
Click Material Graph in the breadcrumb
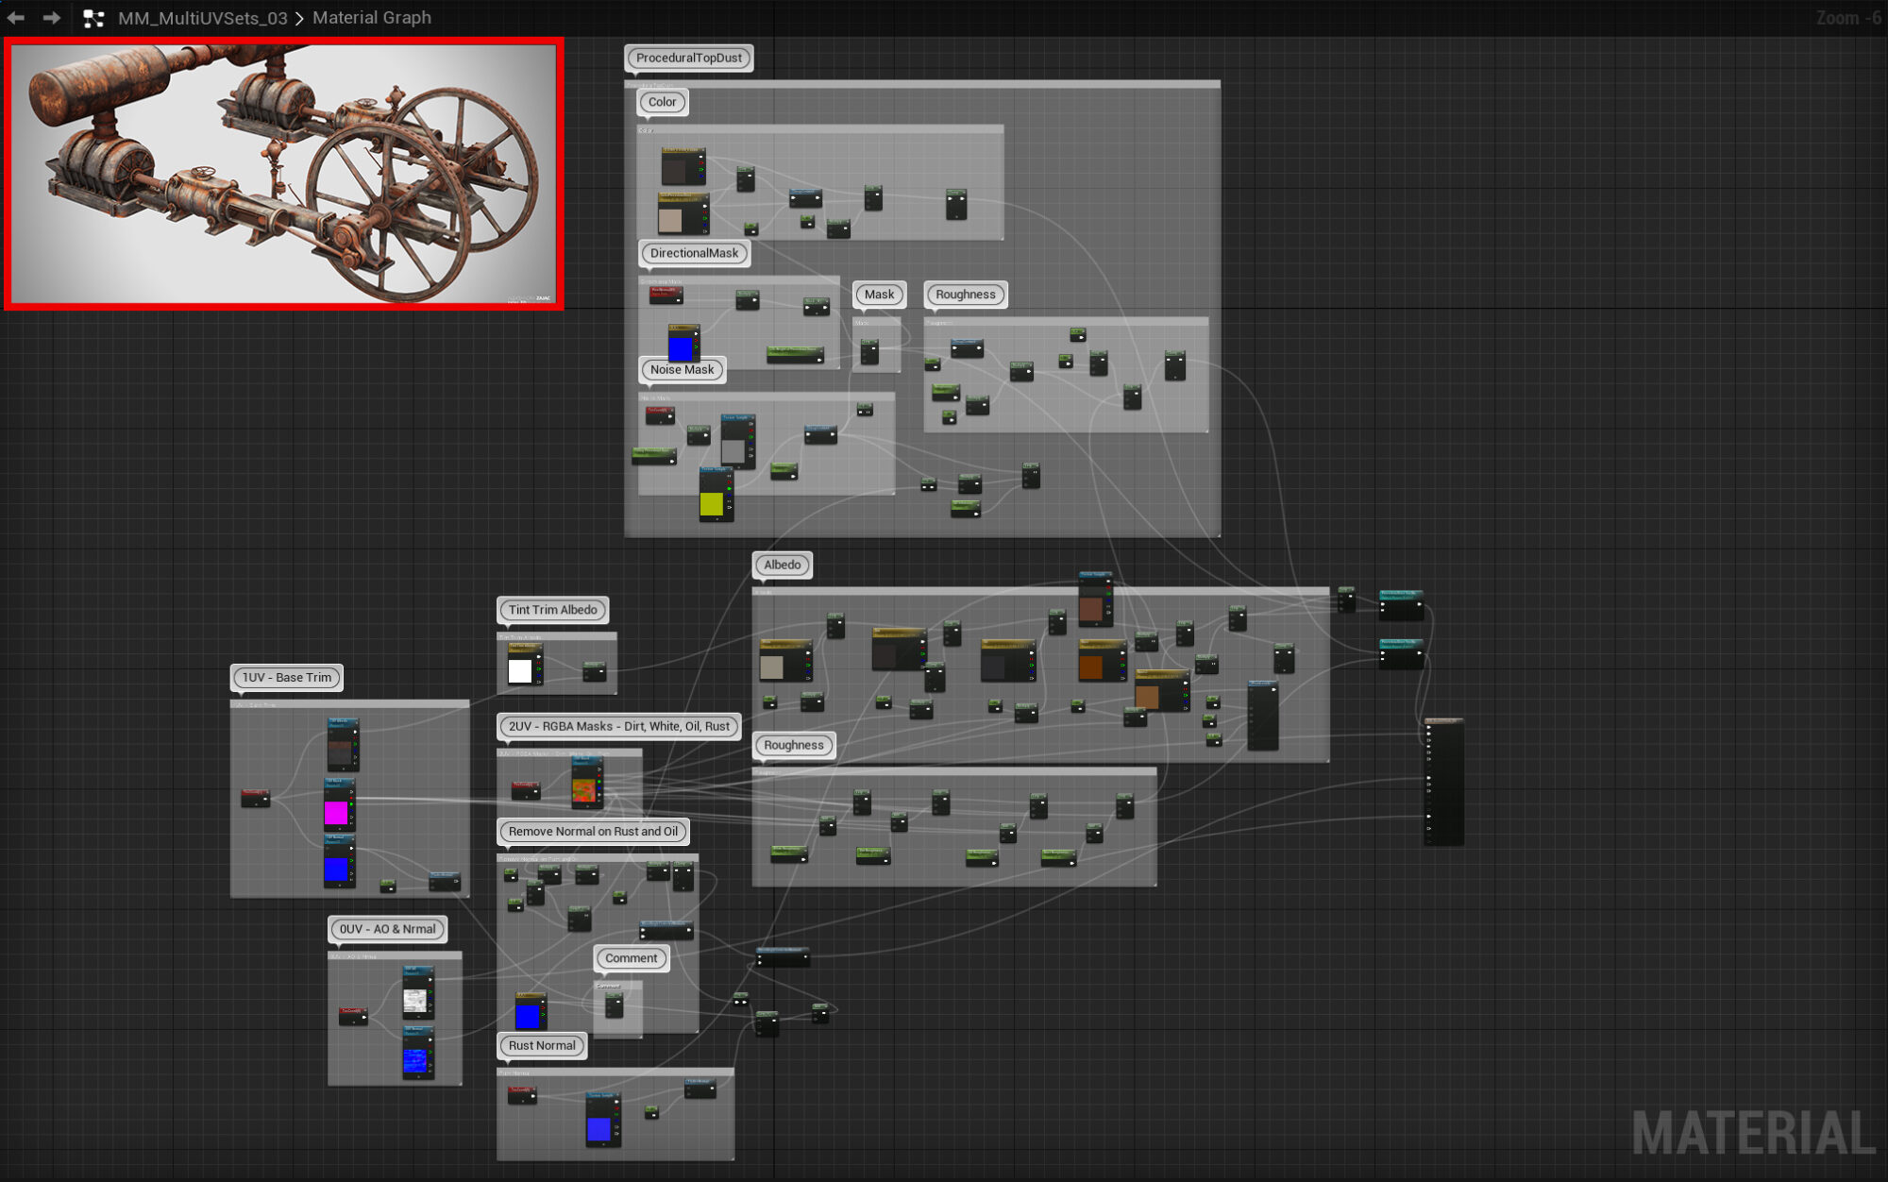click(x=372, y=17)
